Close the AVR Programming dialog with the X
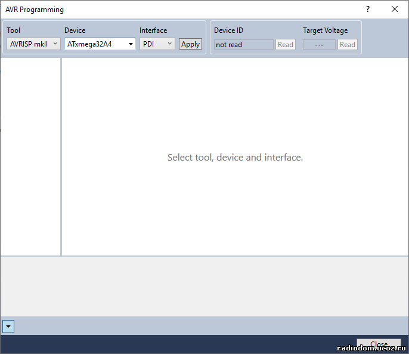Viewport: 409px width, 354px height. [x=395, y=9]
